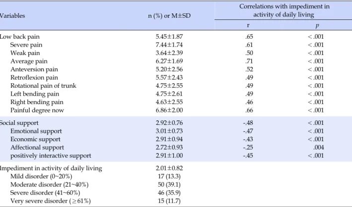Select 'Rotational pain of trunk' text

(x=43, y=86)
